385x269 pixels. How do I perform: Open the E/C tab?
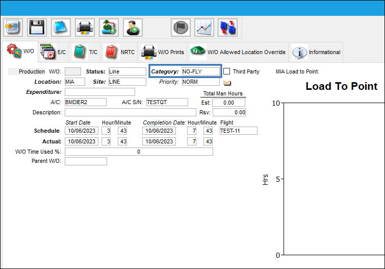pyautogui.click(x=53, y=52)
